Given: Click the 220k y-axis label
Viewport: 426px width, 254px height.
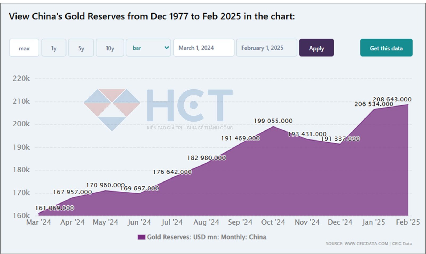Looking at the screenshot, I should click(21, 78).
